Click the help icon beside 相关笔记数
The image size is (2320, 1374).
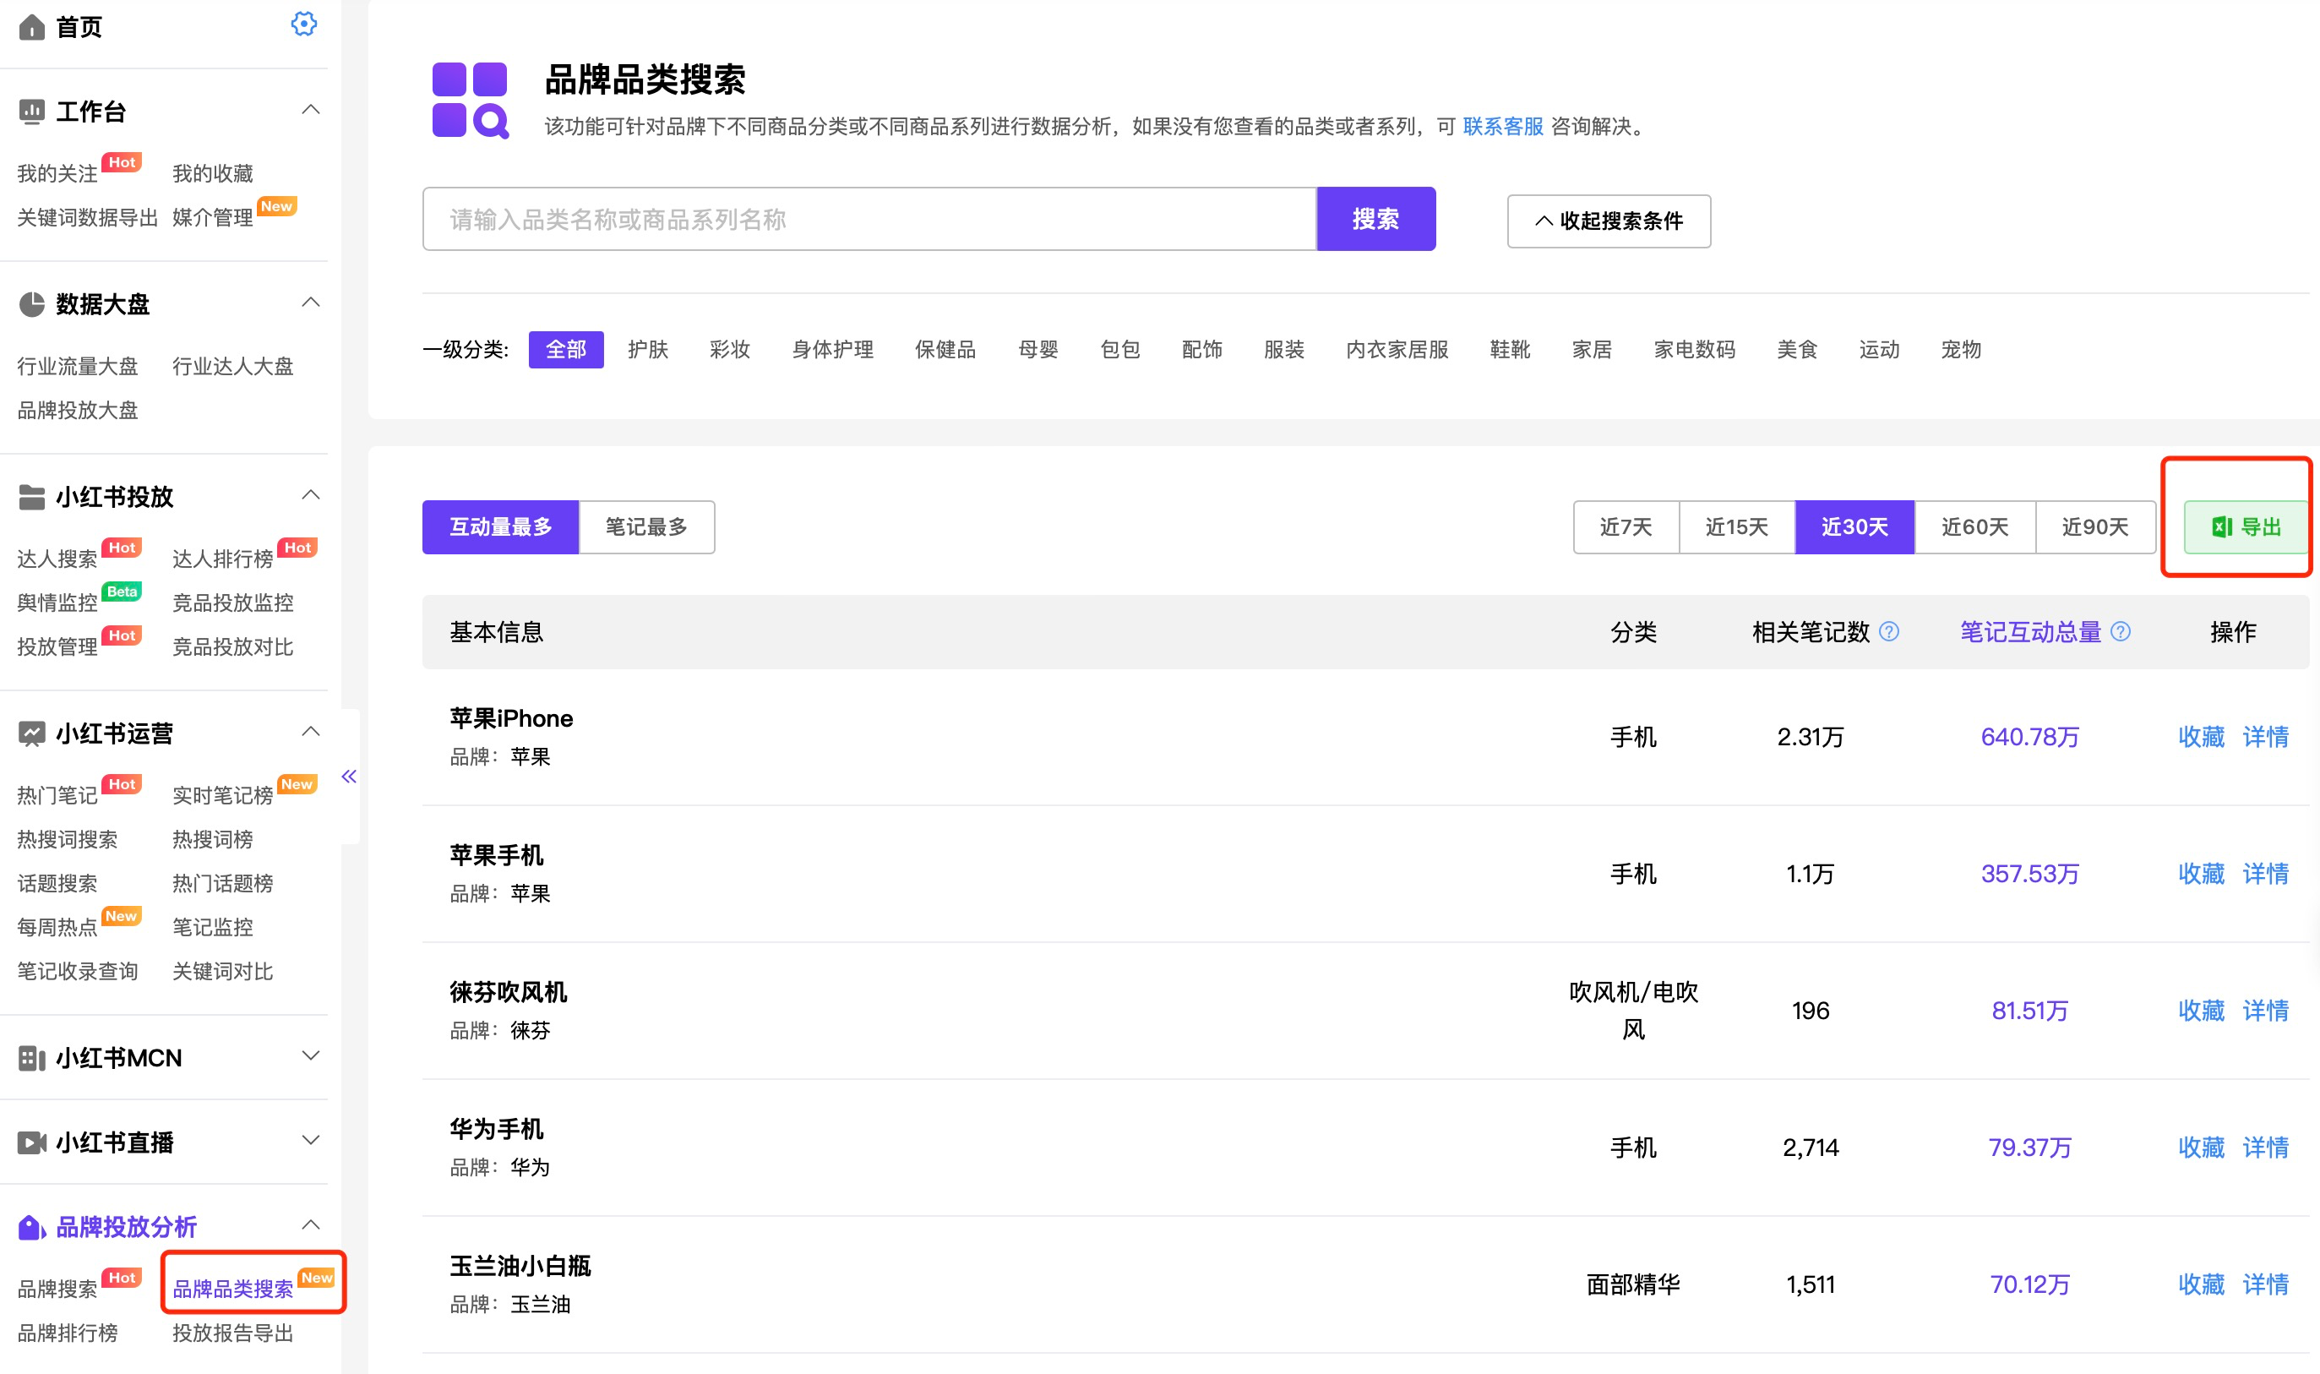click(1890, 631)
